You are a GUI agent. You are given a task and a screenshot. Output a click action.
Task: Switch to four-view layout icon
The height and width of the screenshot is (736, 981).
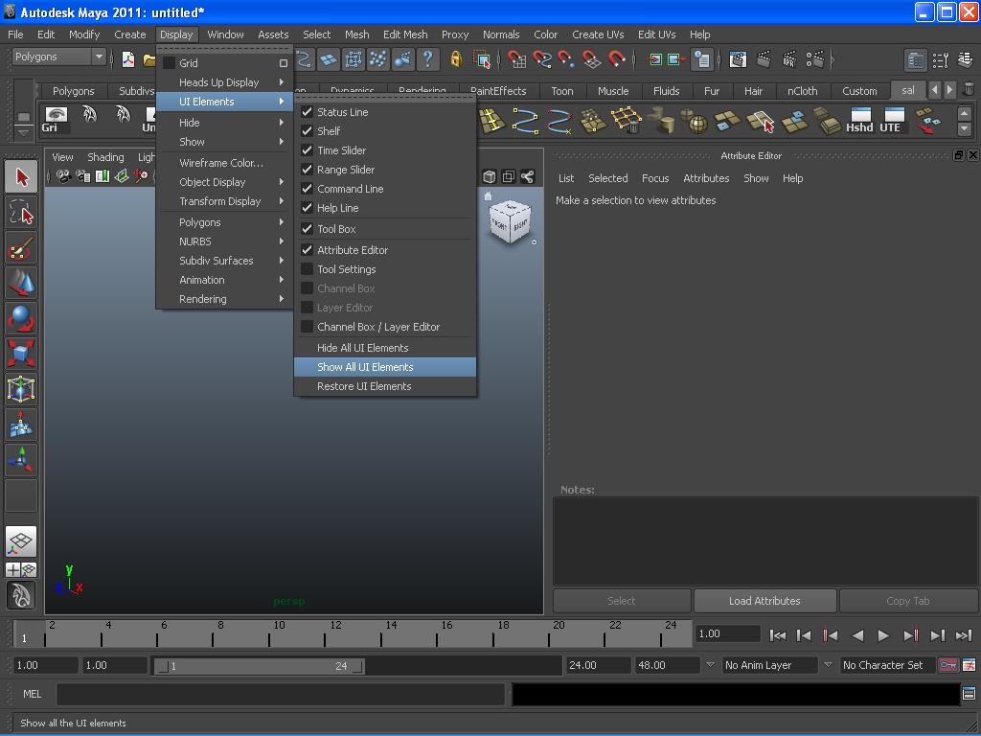(x=21, y=569)
